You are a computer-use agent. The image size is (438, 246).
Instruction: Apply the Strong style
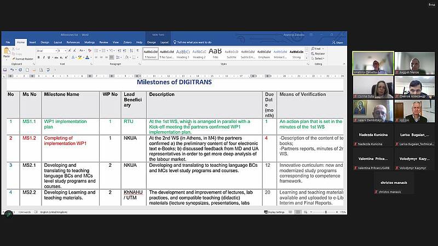296,54
